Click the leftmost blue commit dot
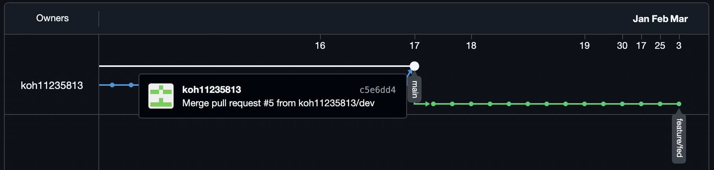The image size is (714, 170). pyautogui.click(x=112, y=85)
